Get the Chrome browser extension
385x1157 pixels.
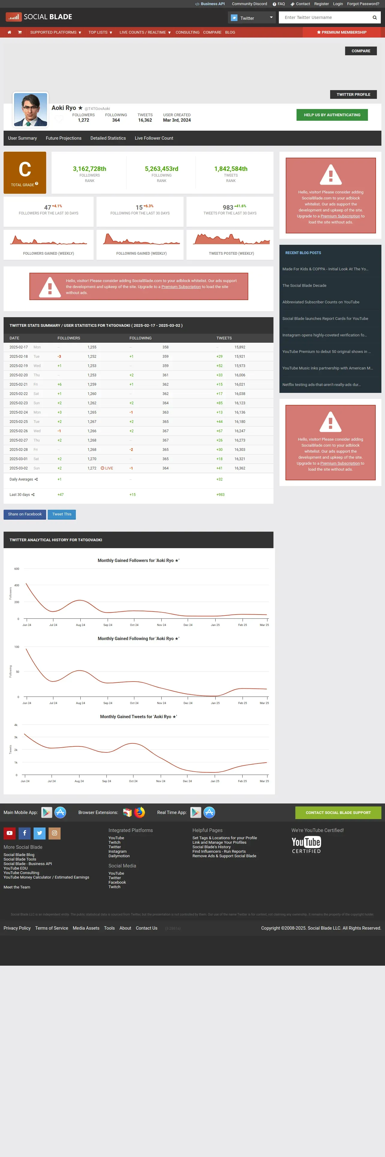(127, 812)
